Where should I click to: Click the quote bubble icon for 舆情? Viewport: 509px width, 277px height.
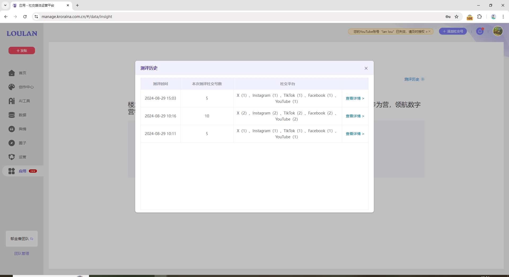click(12, 129)
